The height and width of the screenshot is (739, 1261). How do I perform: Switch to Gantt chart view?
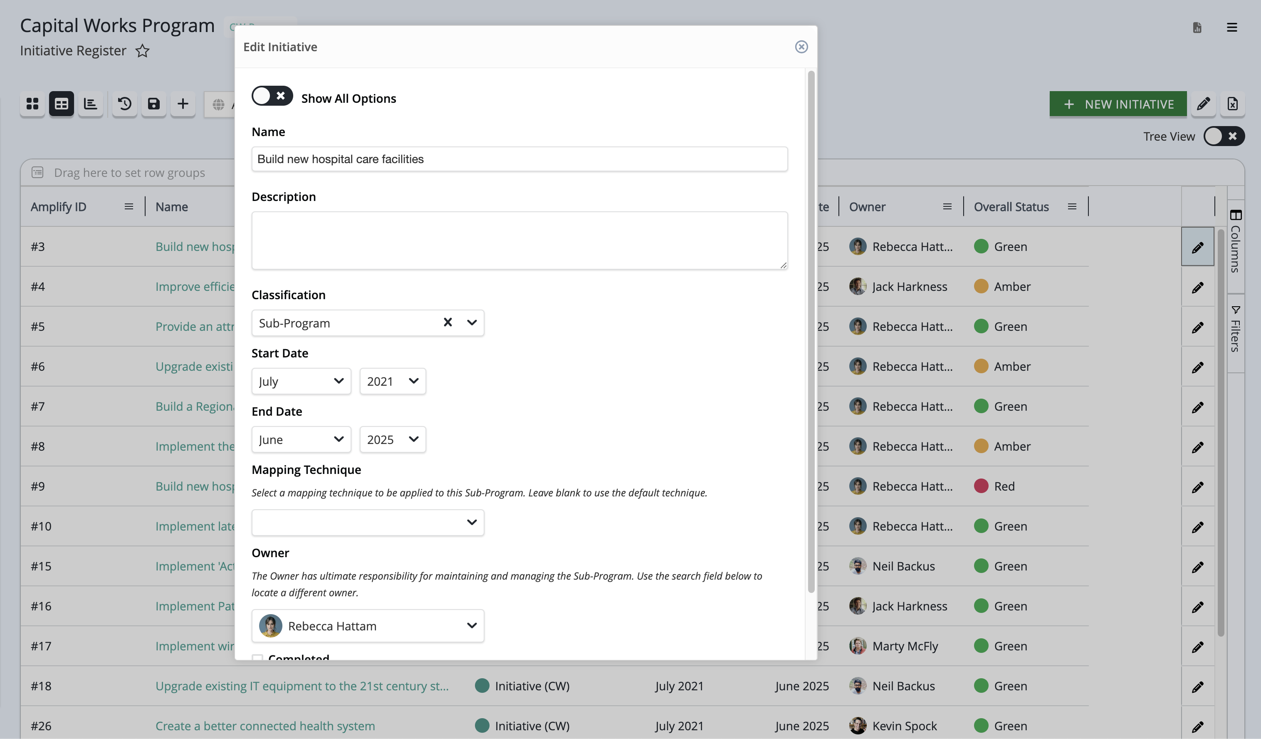(x=91, y=104)
